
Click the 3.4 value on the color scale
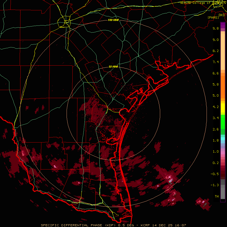tap(216, 118)
